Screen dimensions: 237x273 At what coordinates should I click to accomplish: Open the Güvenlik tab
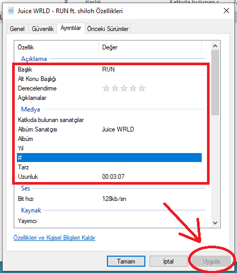pyautogui.click(x=43, y=29)
